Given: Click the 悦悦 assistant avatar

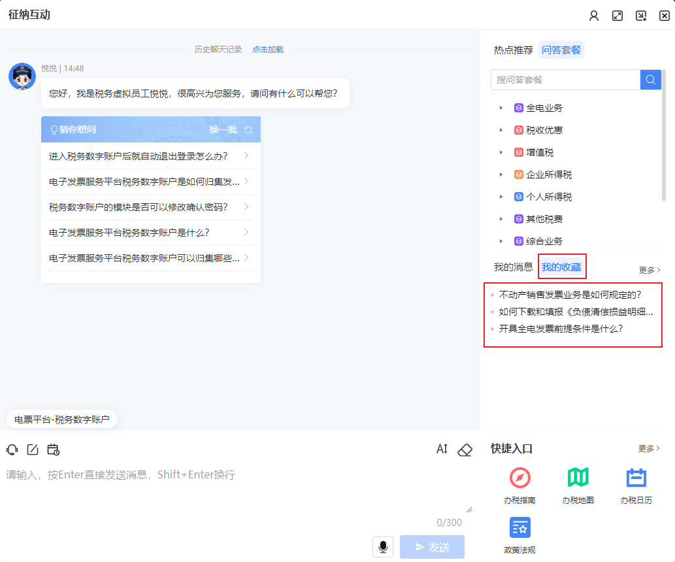Looking at the screenshot, I should [x=22, y=76].
